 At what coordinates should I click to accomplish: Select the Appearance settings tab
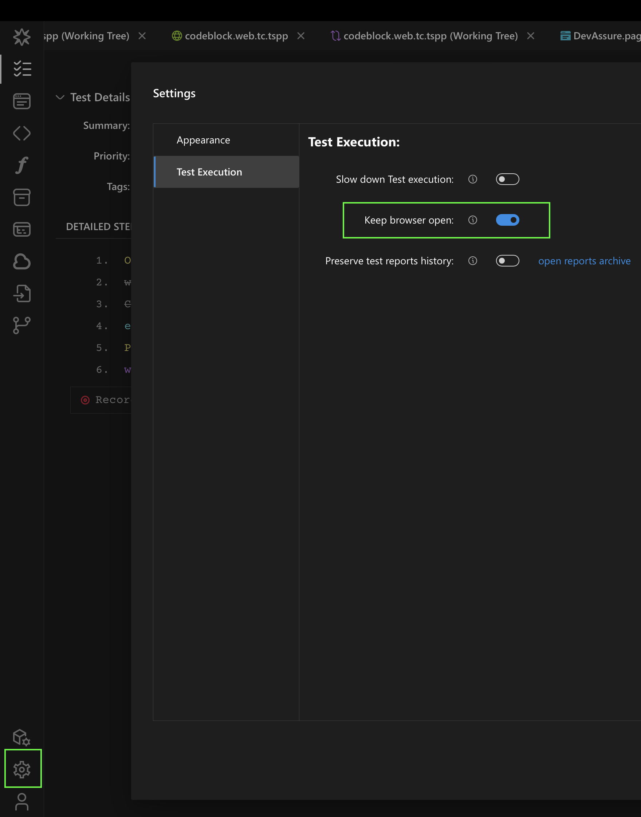click(203, 140)
